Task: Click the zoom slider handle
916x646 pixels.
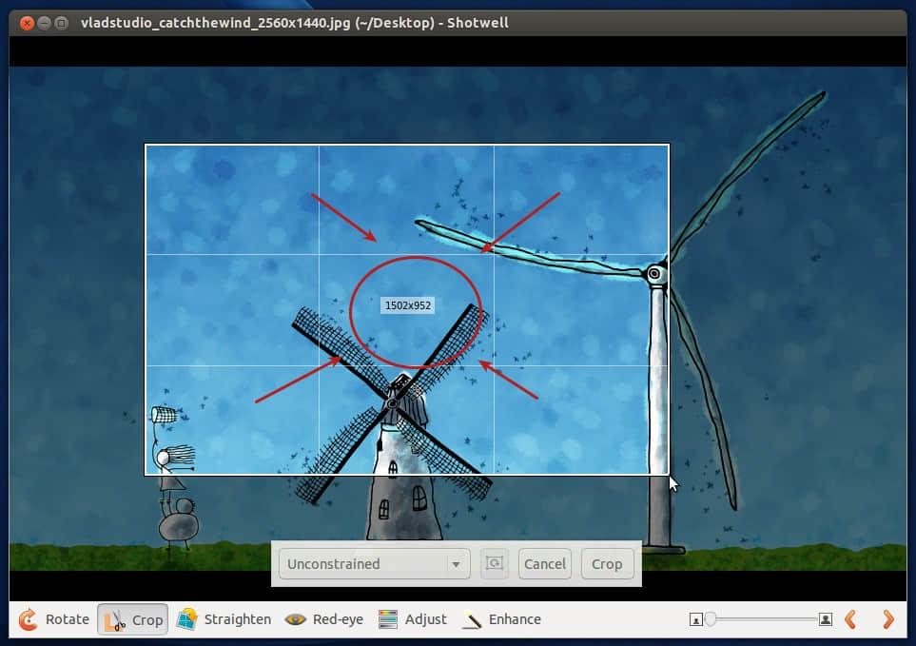Action: point(710,620)
